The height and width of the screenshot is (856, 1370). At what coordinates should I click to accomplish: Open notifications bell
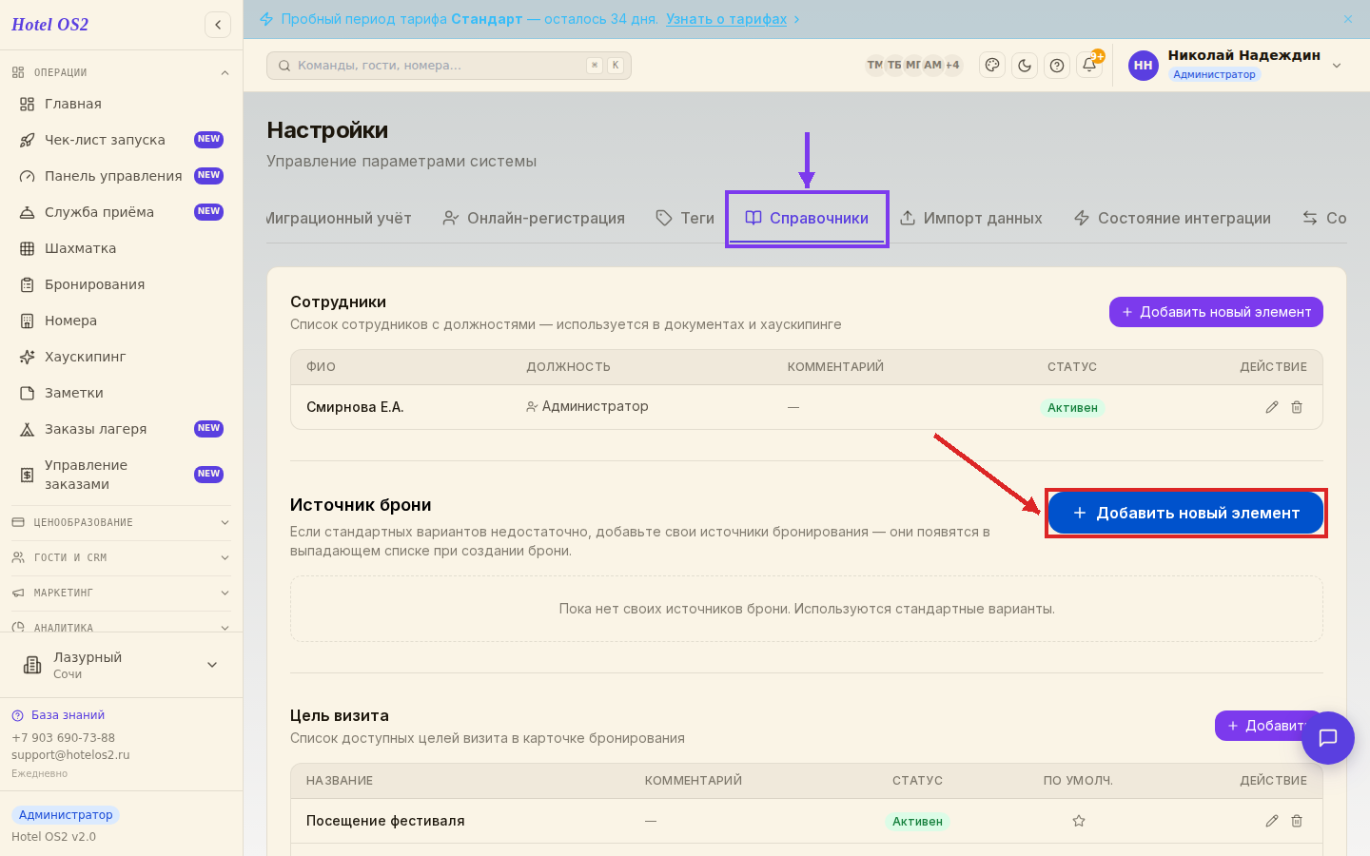pos(1089,66)
